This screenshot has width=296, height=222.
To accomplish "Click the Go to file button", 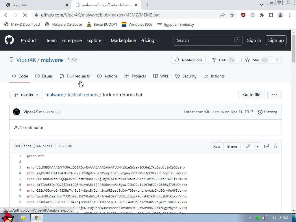I will (x=251, y=95).
